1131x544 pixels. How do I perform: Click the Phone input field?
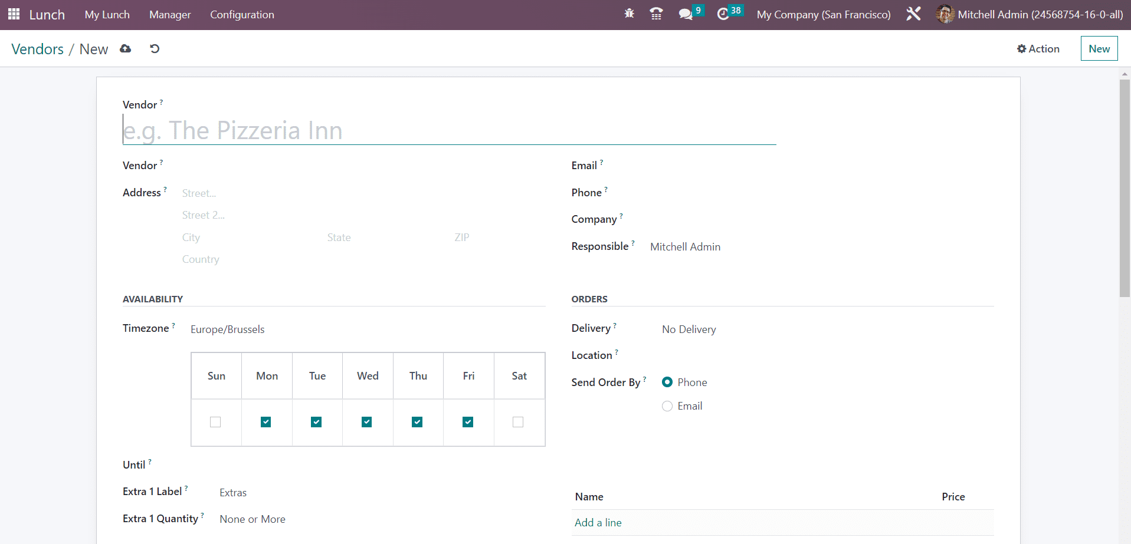pos(822,193)
